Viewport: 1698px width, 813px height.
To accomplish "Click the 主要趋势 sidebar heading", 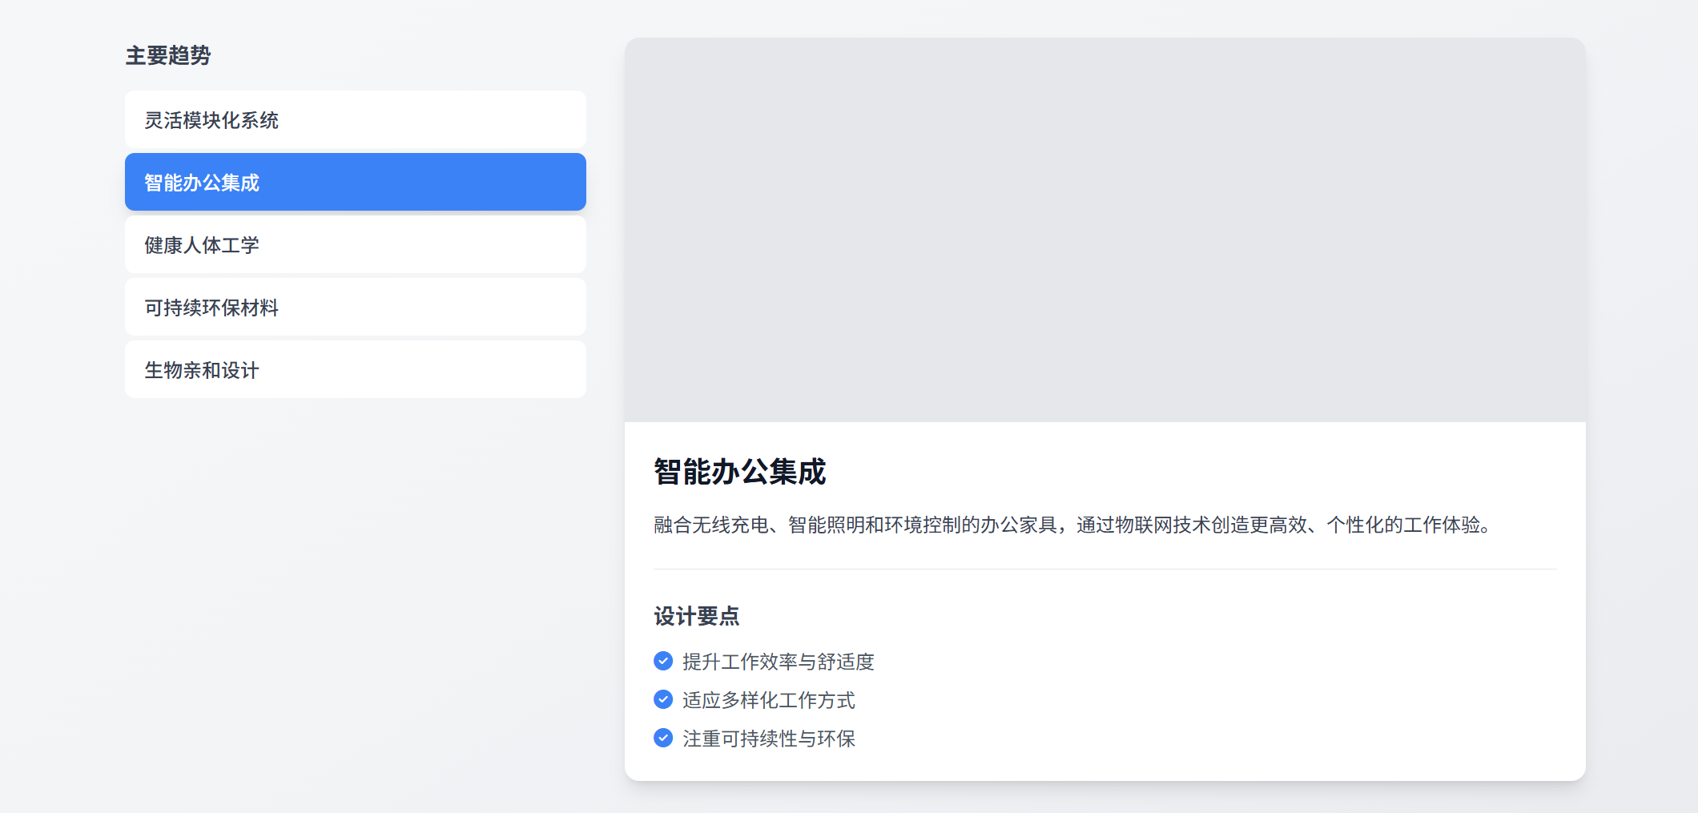I will 168,55.
